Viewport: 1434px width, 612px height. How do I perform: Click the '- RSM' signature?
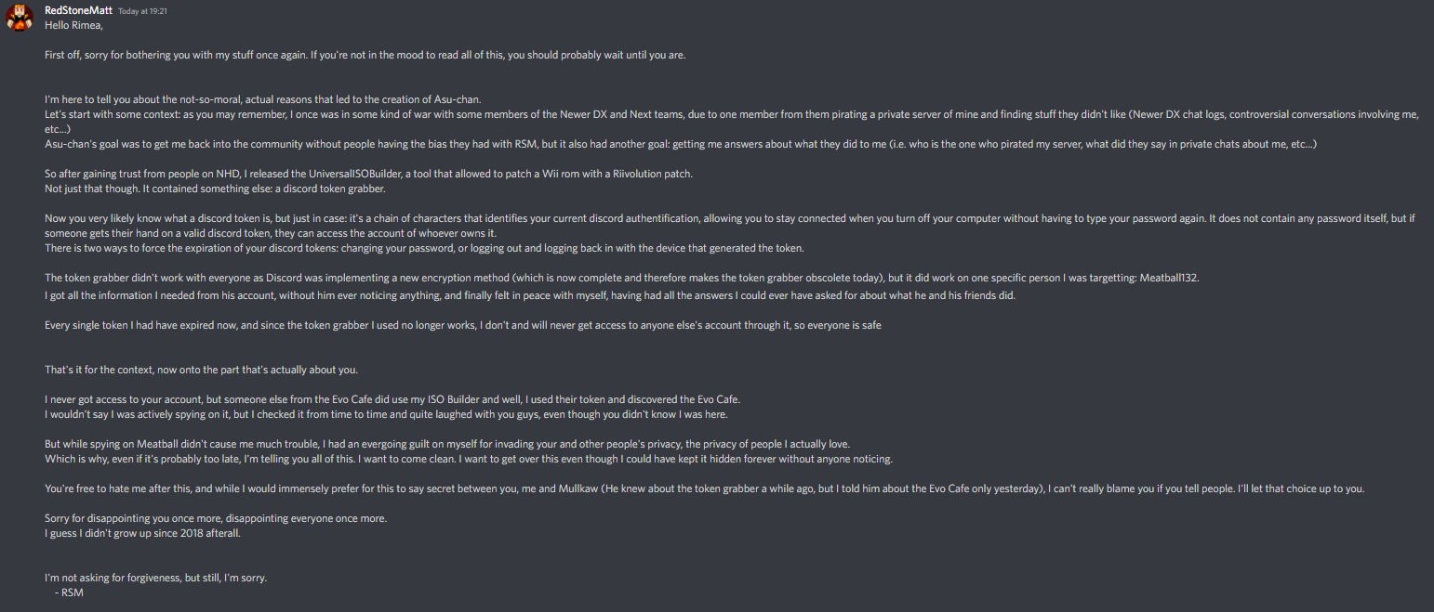tap(70, 592)
